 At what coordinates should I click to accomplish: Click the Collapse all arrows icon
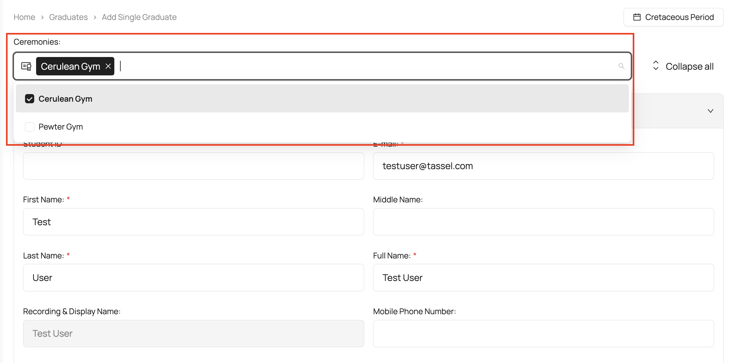click(656, 66)
